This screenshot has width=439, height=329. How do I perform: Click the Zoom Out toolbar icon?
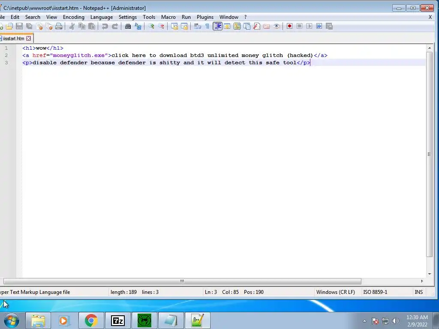(x=161, y=26)
